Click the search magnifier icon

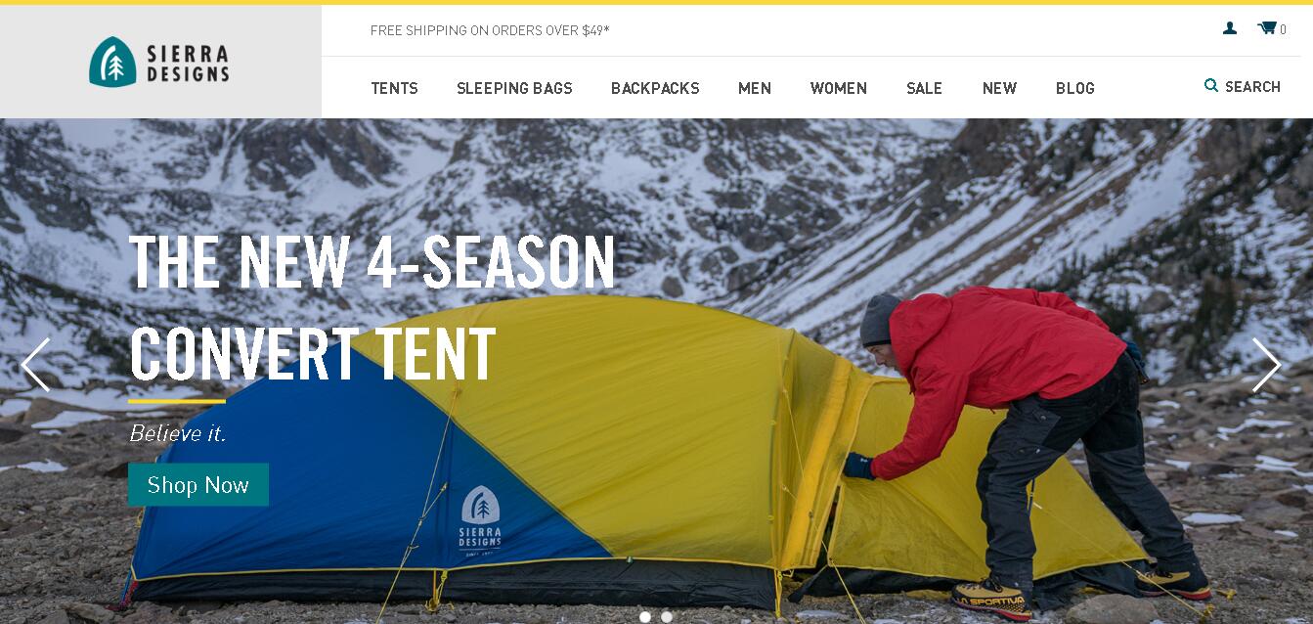coord(1211,86)
